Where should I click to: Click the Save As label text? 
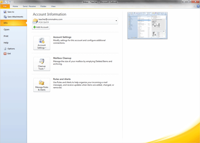[x=11, y=12]
